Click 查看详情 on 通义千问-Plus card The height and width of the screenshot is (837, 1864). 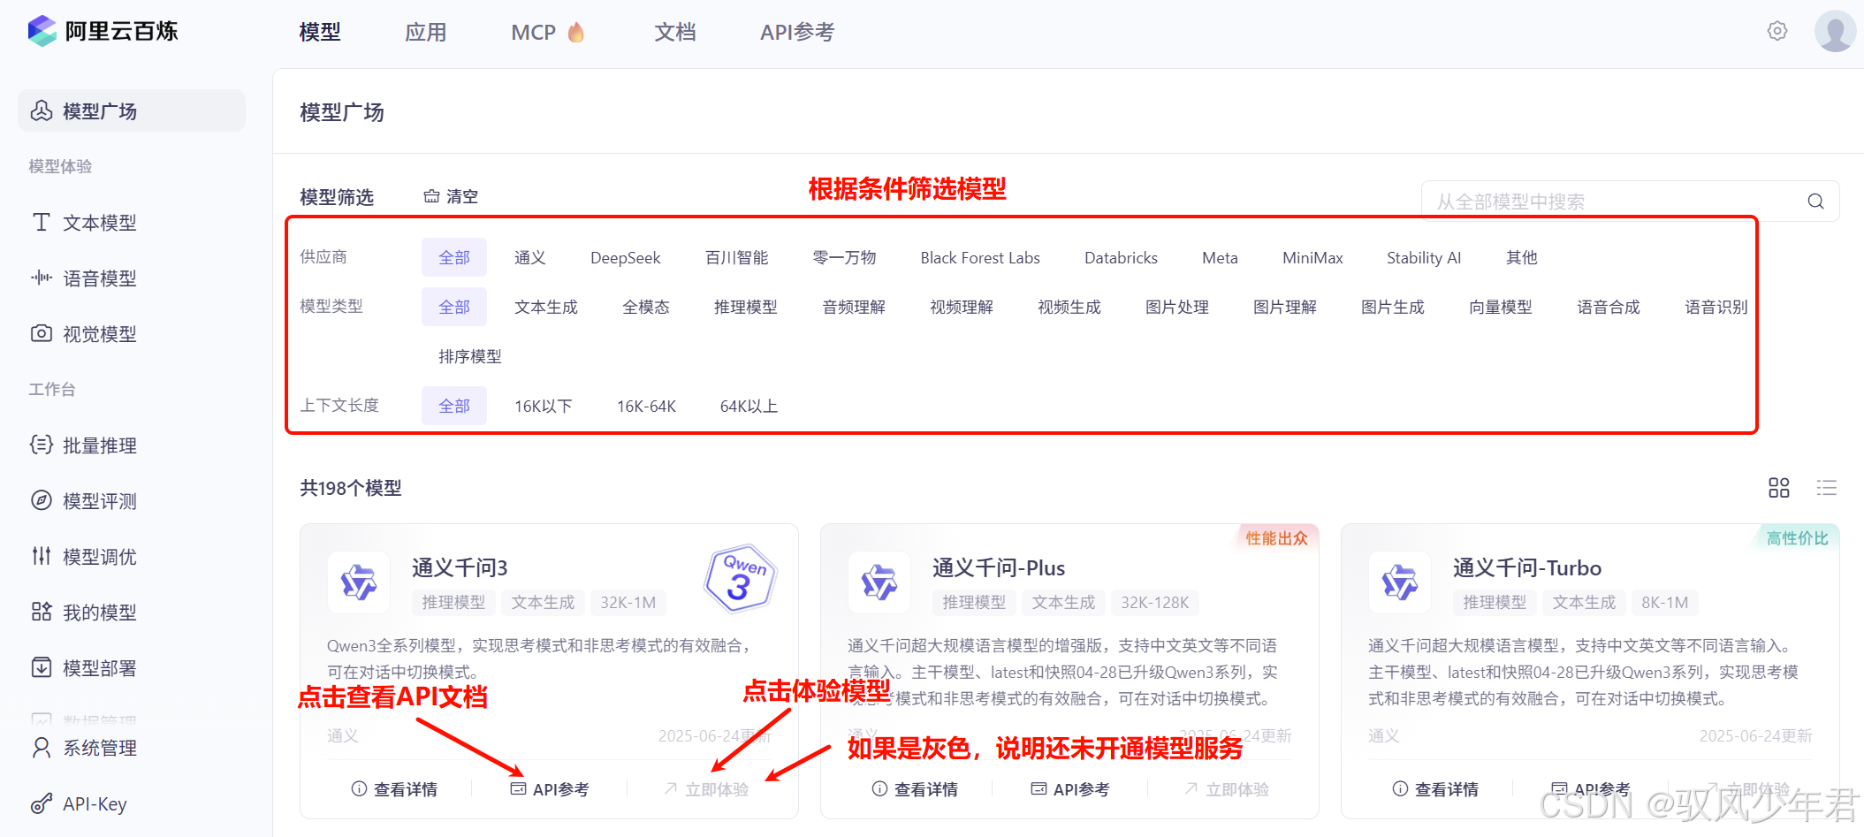[x=916, y=788]
